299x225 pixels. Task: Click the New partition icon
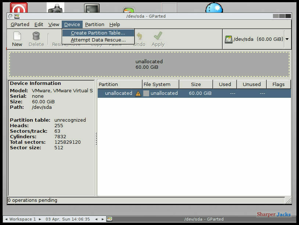pyautogui.click(x=17, y=39)
